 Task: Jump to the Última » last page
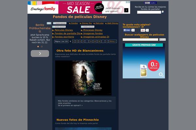pyautogui.click(x=113, y=41)
